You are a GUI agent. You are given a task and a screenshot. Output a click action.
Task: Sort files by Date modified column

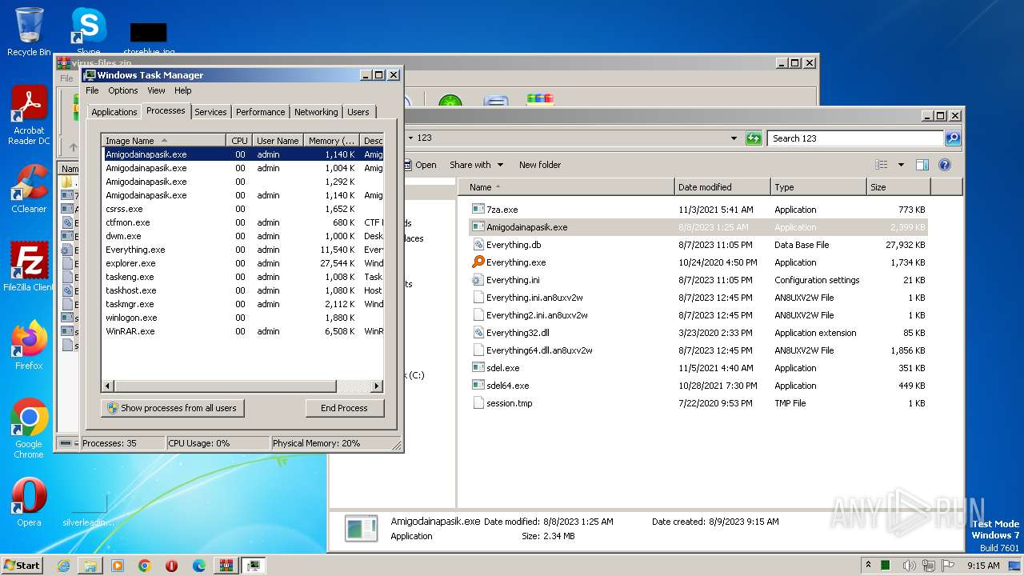722,187
